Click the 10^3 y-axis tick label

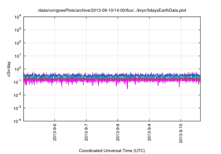[x=18, y=30]
